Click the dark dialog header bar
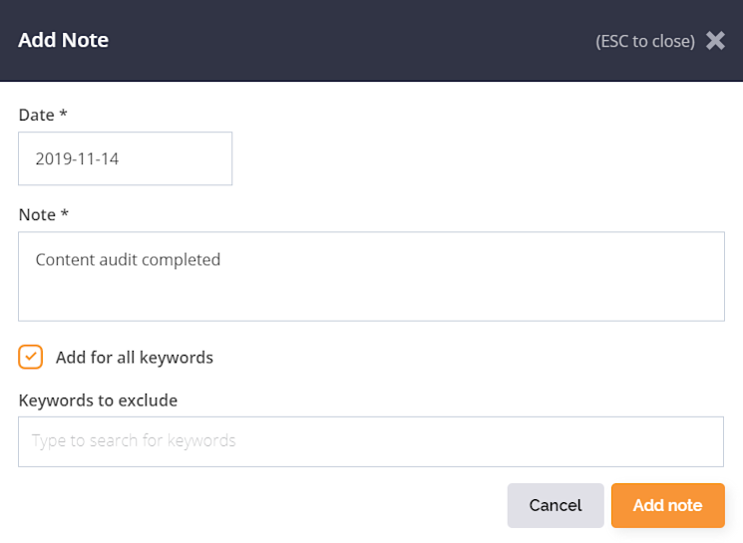 click(349, 41)
